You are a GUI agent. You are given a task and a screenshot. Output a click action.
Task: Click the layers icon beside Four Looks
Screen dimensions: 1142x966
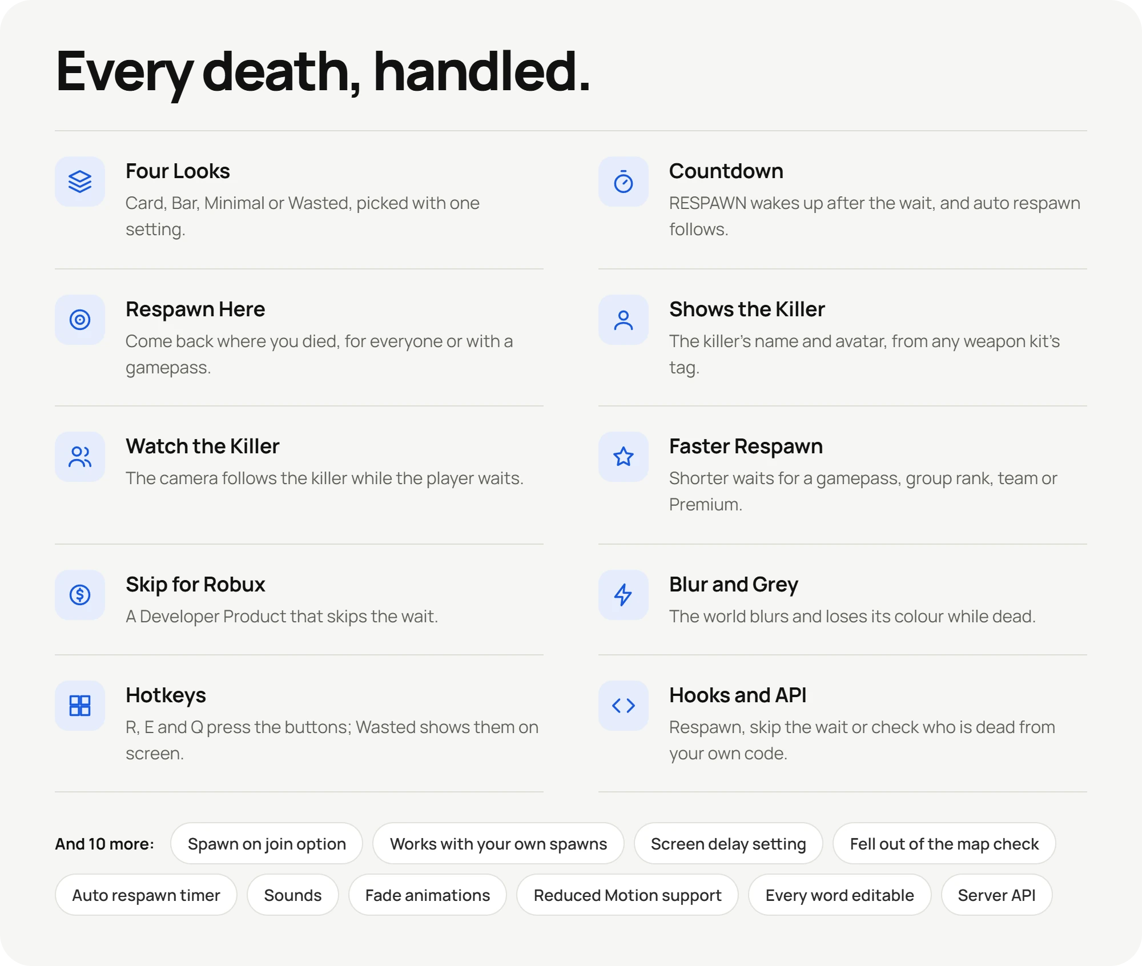click(80, 182)
